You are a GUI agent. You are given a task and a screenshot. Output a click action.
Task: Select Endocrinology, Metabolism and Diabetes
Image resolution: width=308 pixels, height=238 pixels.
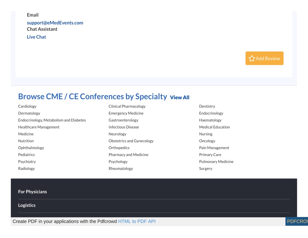coord(52,120)
